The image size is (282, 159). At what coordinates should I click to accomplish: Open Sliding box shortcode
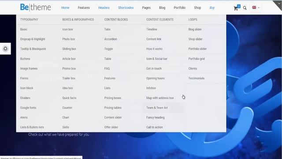click(69, 49)
